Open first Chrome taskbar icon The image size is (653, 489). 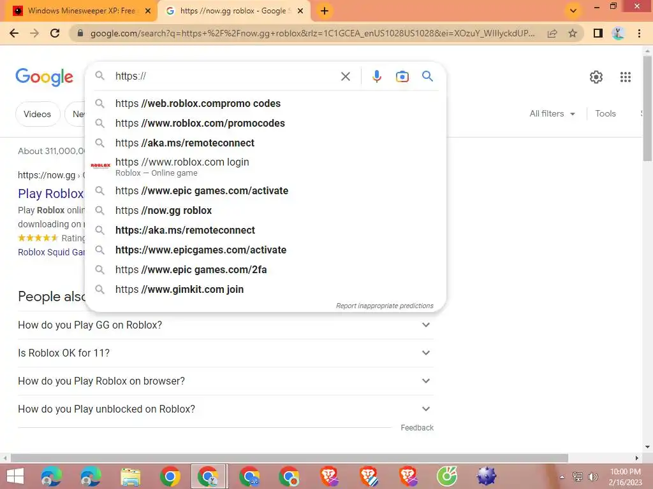(170, 476)
